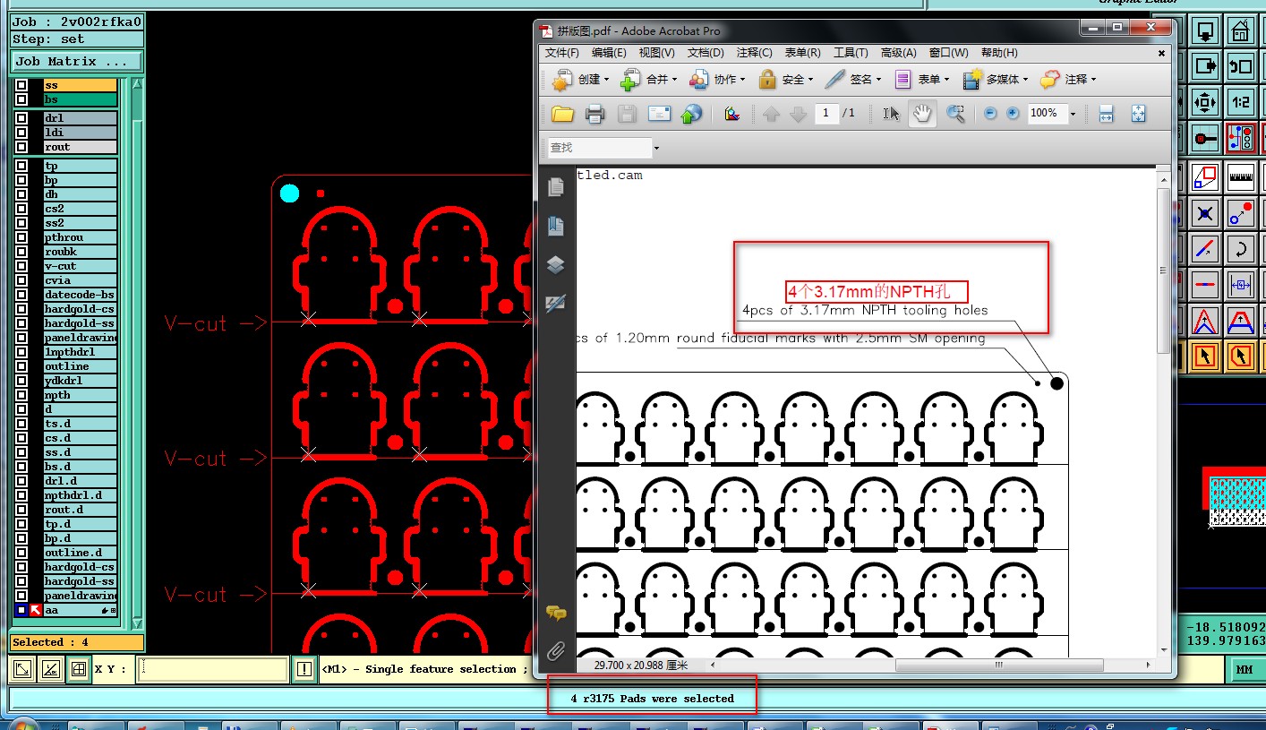Click zoom in plus button in Acrobat
This screenshot has width=1266, height=730.
click(1013, 114)
